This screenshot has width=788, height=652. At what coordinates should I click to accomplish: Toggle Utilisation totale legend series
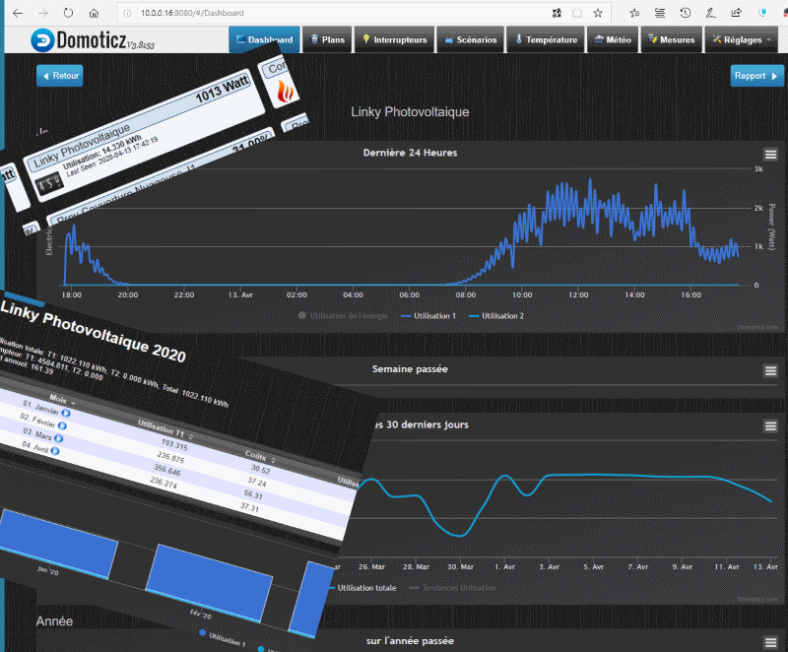(x=362, y=588)
